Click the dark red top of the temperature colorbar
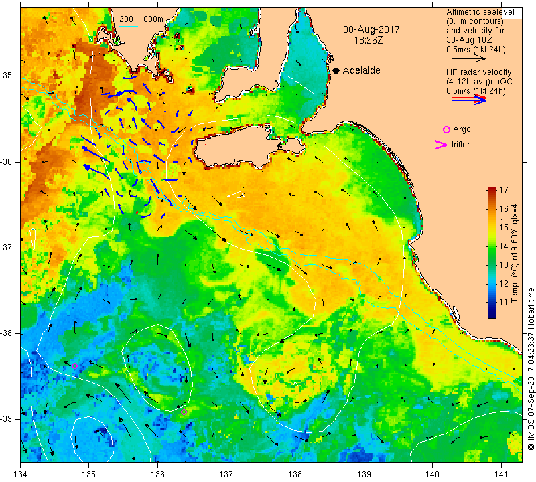Image resolution: width=536 pixels, height=482 pixels. (x=492, y=189)
